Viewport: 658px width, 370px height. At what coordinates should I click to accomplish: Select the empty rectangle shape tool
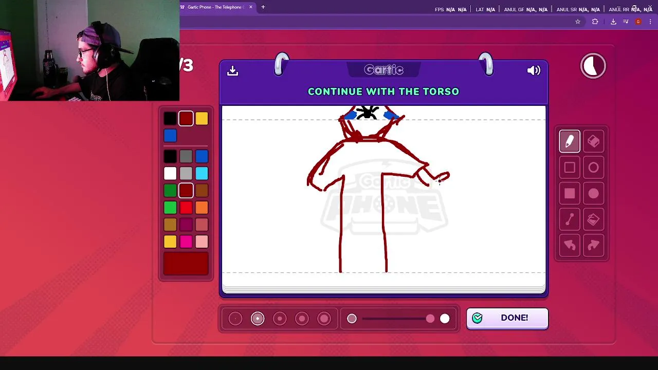[x=570, y=168]
